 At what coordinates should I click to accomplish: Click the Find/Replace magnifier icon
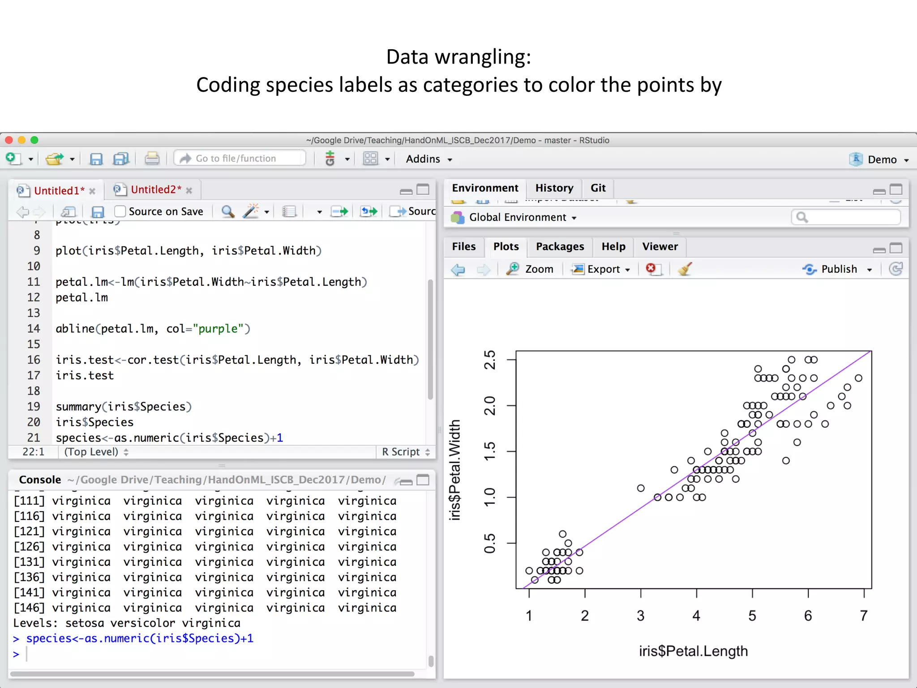coord(228,211)
